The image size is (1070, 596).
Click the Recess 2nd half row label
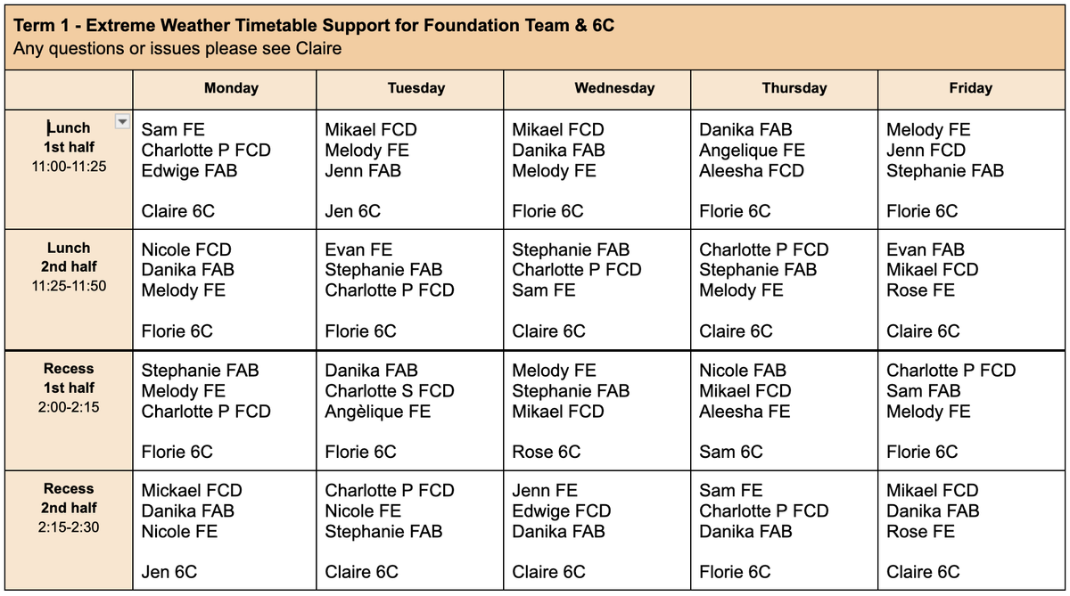pos(69,508)
